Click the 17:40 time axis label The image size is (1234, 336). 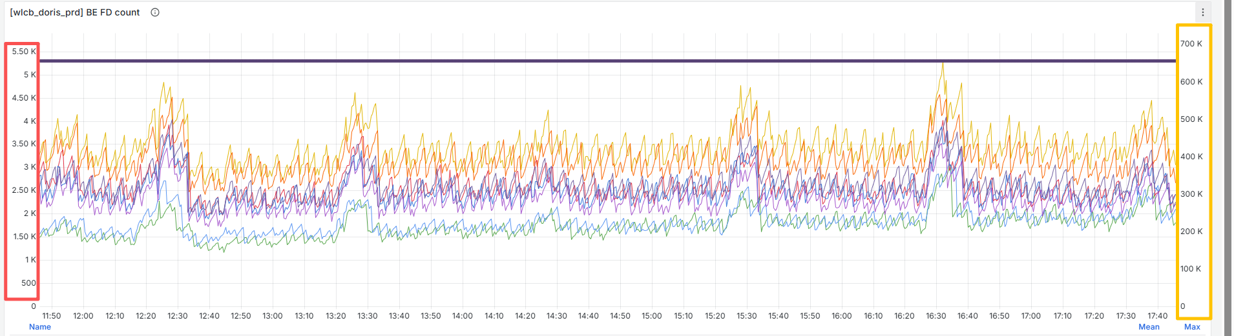(x=1157, y=316)
